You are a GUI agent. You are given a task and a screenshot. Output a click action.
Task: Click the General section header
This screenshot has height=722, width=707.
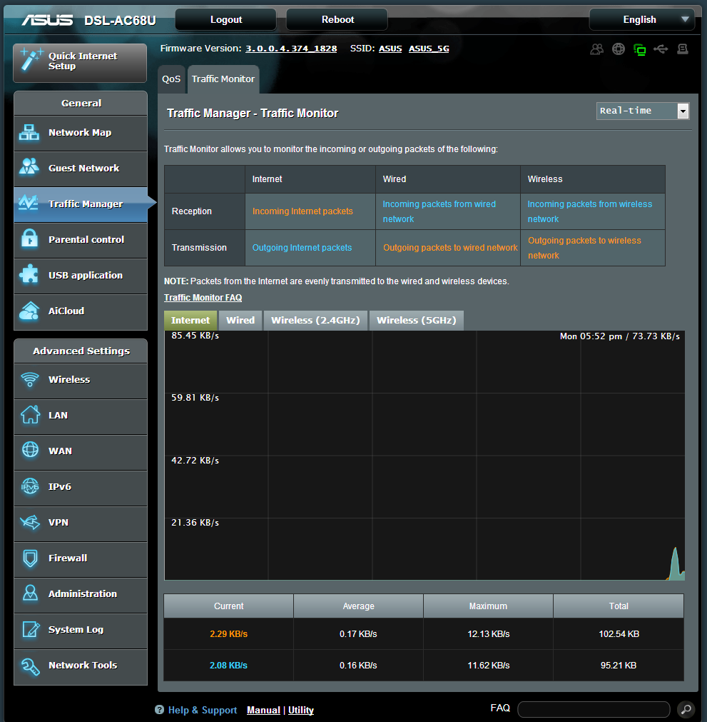click(81, 103)
